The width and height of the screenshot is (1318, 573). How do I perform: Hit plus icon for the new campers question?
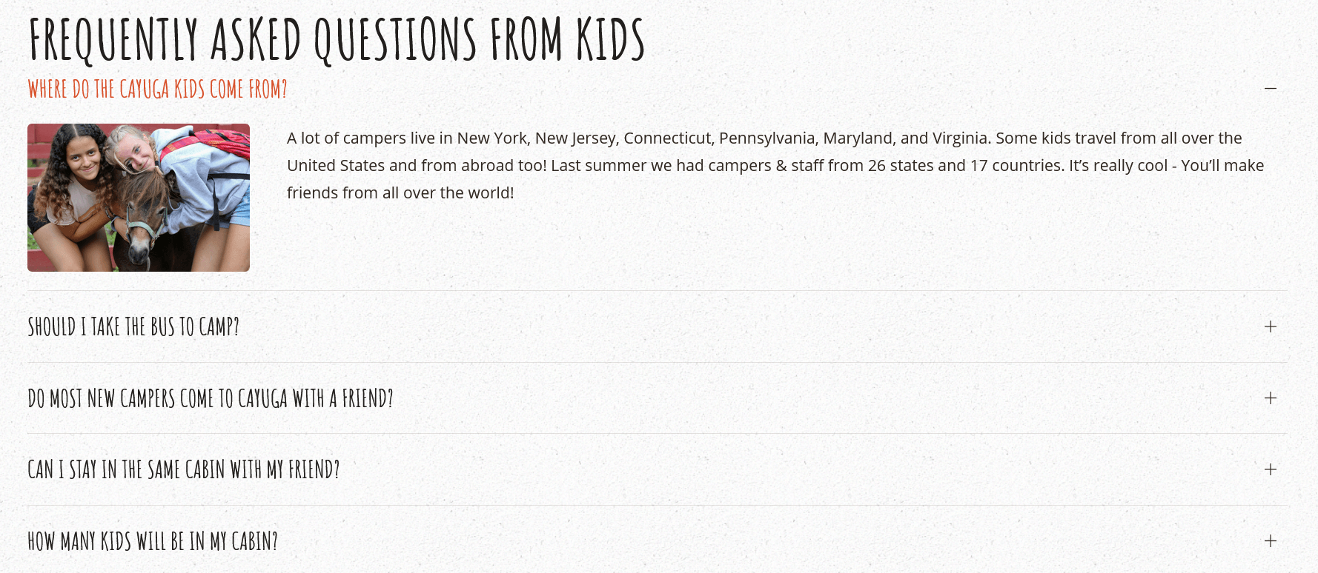click(x=1270, y=398)
